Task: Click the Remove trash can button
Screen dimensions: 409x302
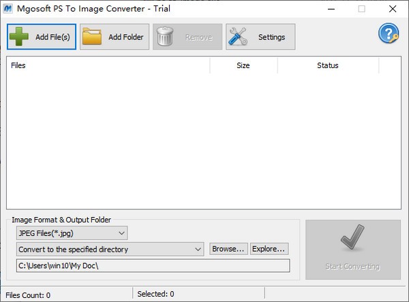Action: coord(187,37)
